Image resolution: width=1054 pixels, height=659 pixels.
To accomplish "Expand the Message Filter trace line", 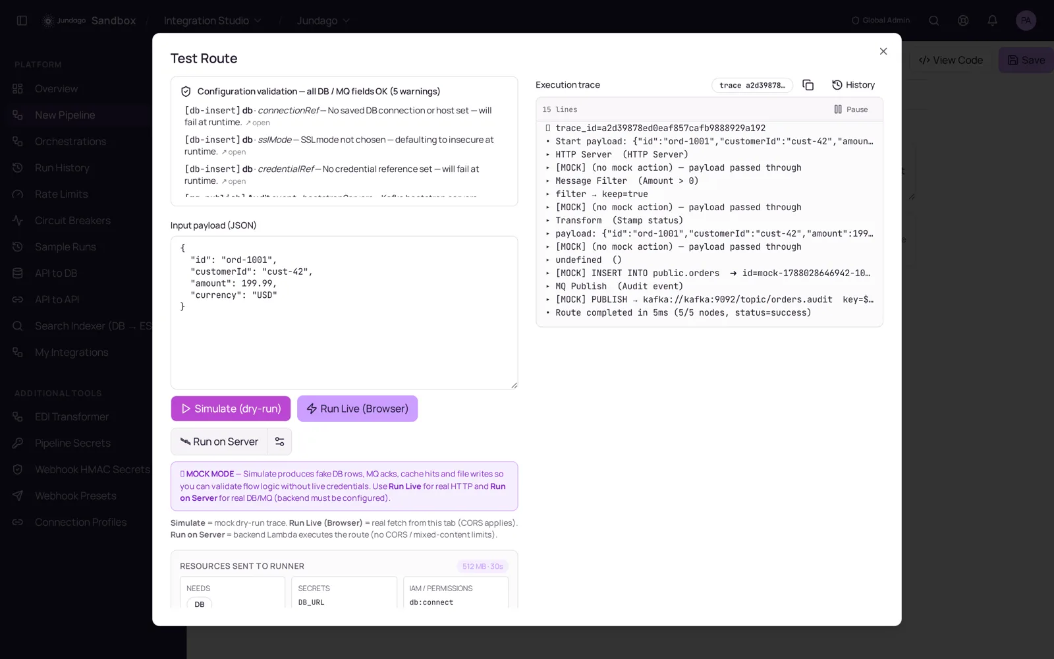I will tap(709, 181).
